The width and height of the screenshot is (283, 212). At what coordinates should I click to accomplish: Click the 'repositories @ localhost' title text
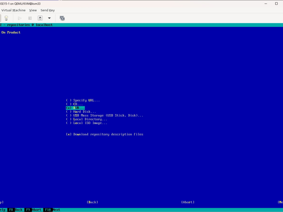[30, 25]
